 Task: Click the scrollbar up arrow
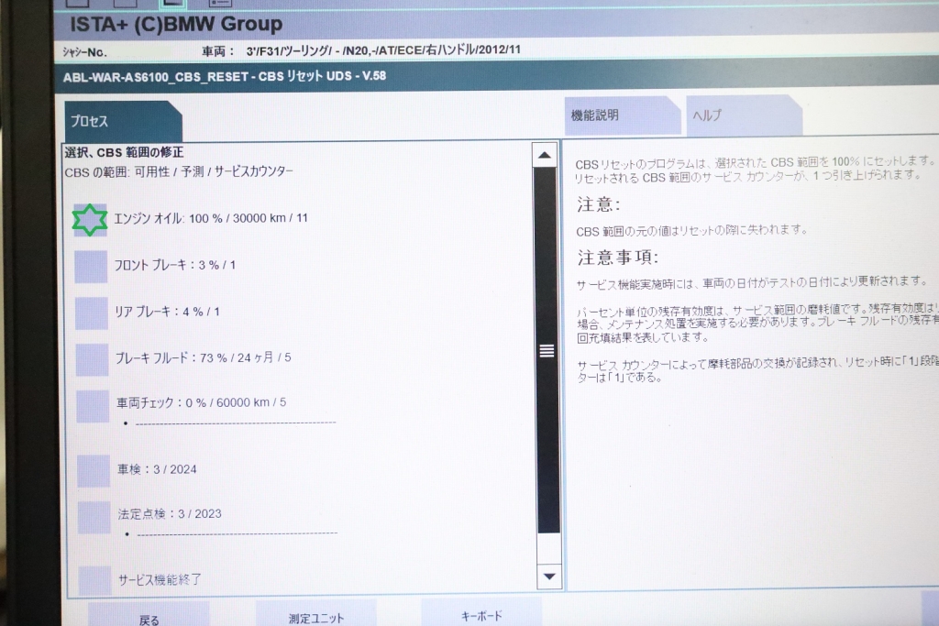(x=545, y=155)
